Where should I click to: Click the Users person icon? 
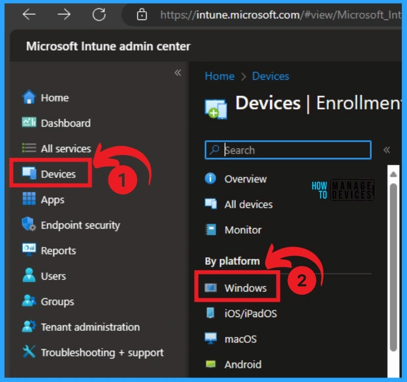[x=29, y=275]
